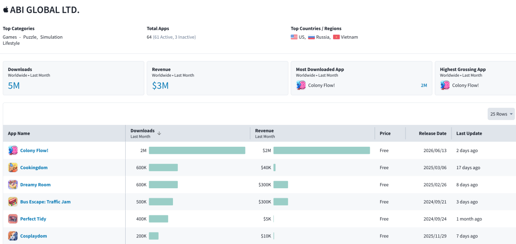Viewport: 516px width, 244px height.
Task: Click the 400K downloads value for Perfect Tidy
Action: 141,219
